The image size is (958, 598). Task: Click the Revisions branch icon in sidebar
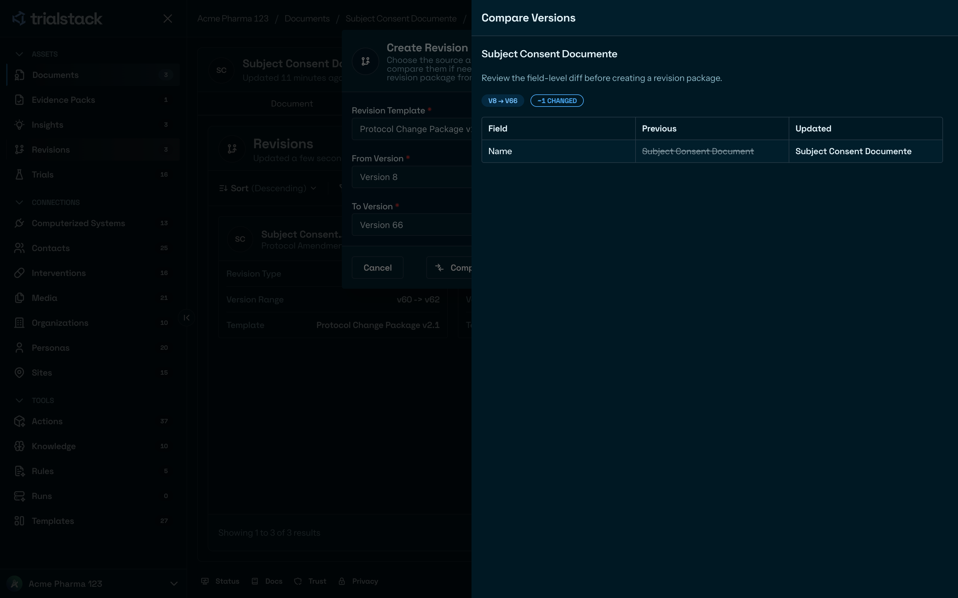pyautogui.click(x=19, y=149)
